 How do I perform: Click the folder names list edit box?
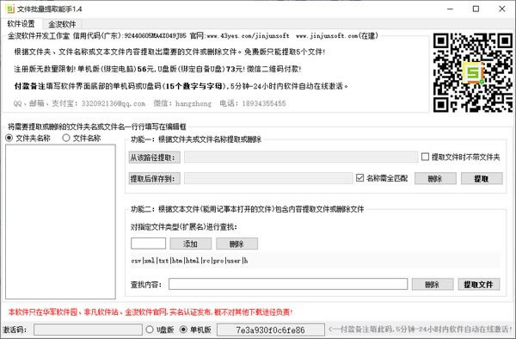[60, 222]
